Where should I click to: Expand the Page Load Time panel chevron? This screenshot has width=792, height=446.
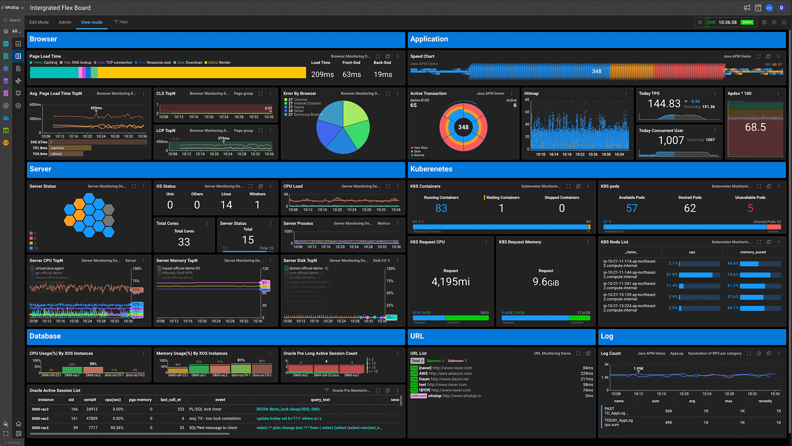pos(398,56)
